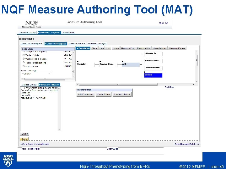Click the Code Lists panel header
This screenshot has height=169, width=226.
pos(48,49)
